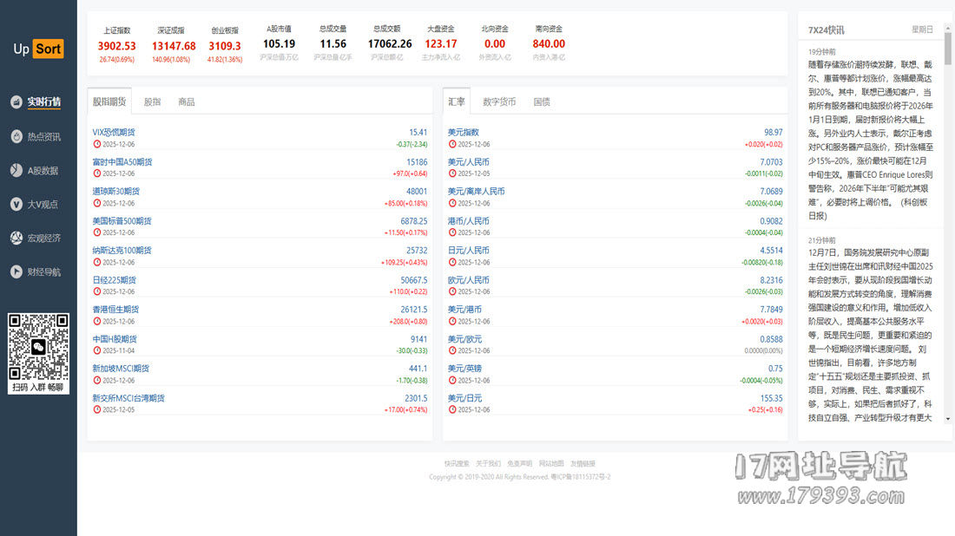The width and height of the screenshot is (955, 536).
Task: Click the WeChat group QR code image
Action: [x=38, y=346]
